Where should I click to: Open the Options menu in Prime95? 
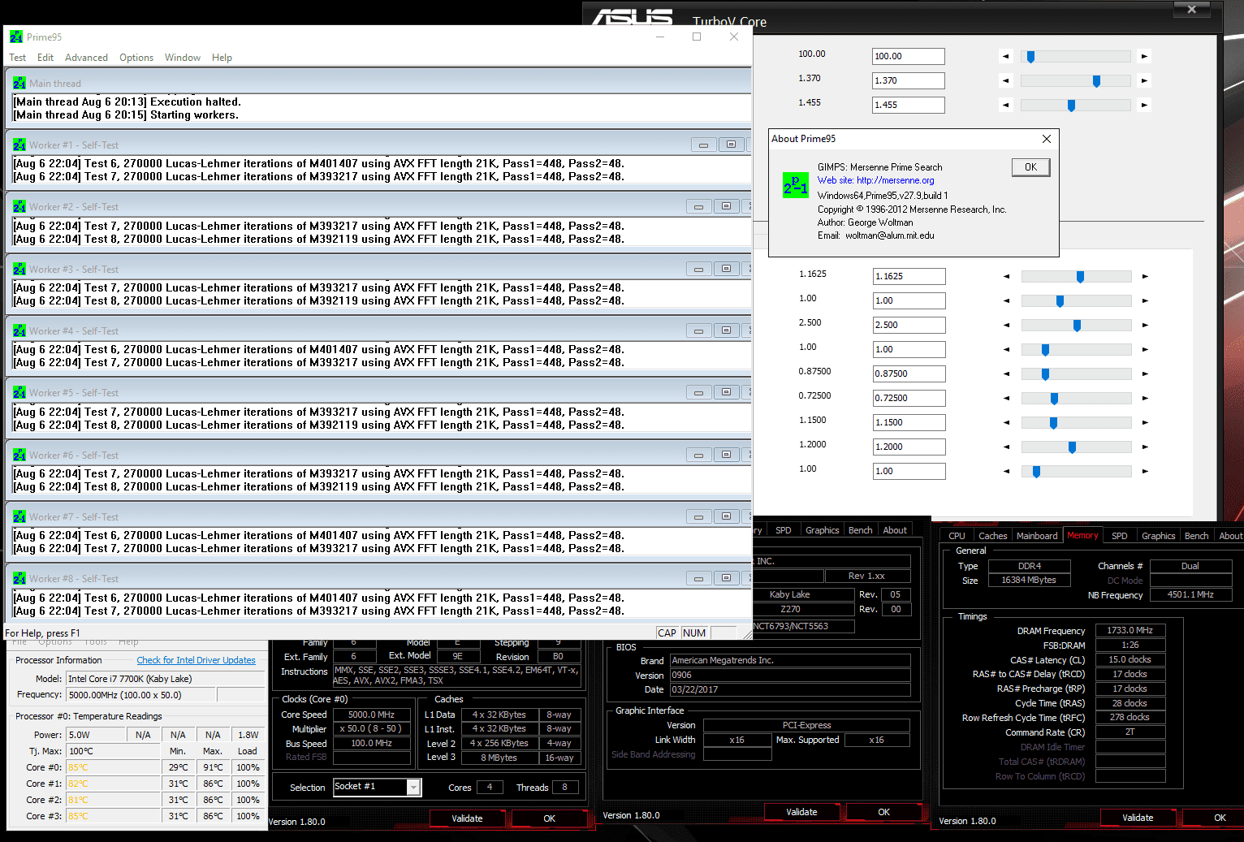(x=136, y=58)
